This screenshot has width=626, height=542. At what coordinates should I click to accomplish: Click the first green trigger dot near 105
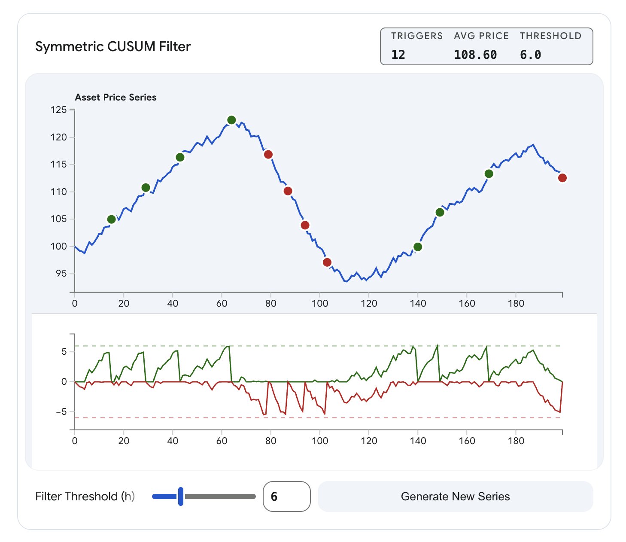(x=112, y=219)
